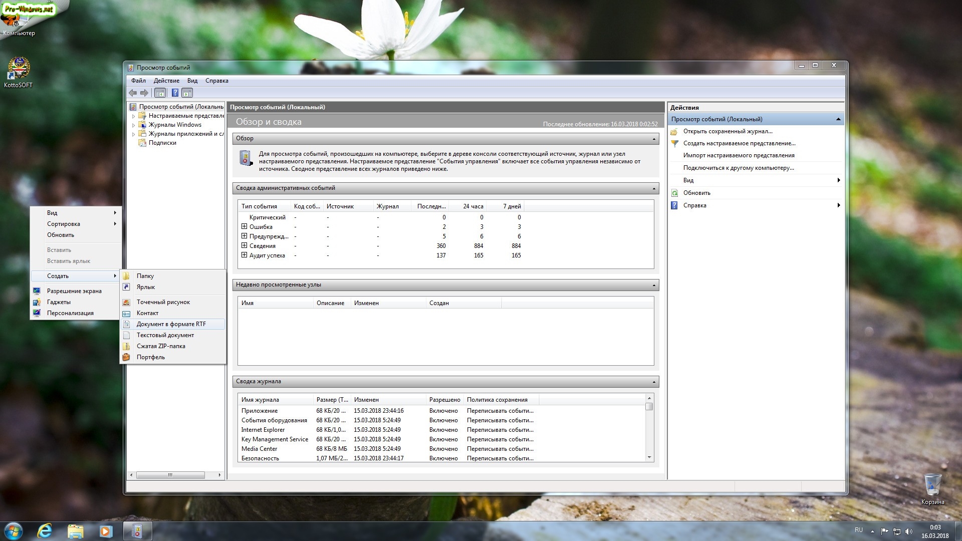Screen dimensions: 962x541
Task: Click Internet Explorer in the taskbar
Action: click(x=45, y=531)
